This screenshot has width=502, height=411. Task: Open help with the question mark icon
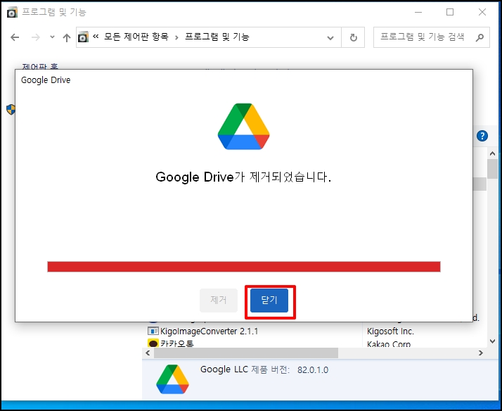click(482, 136)
